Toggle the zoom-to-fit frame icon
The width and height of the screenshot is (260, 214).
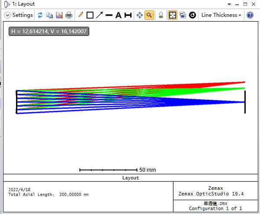point(172,15)
